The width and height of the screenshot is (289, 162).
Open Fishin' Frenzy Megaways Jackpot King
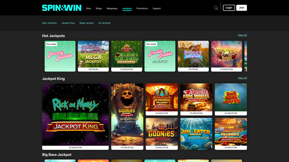click(x=231, y=134)
